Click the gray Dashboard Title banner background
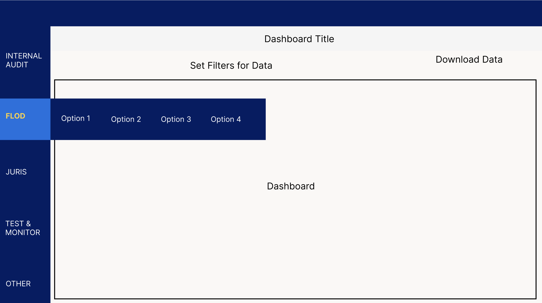Viewport: 542px width, 303px height. [x=140, y=39]
